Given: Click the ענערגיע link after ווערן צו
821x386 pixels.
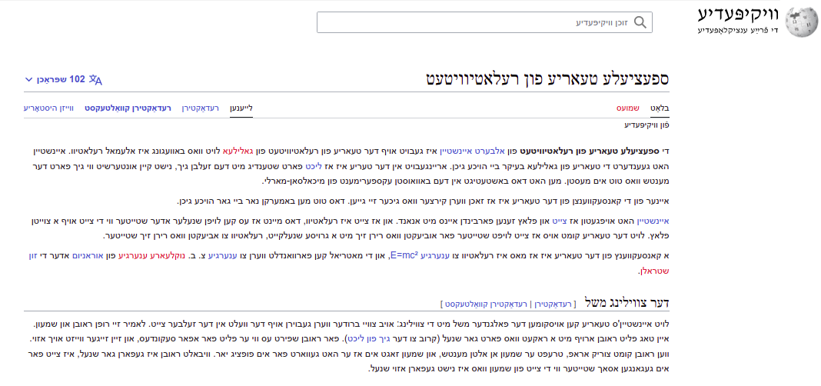Looking at the screenshot, I should click(x=224, y=255).
